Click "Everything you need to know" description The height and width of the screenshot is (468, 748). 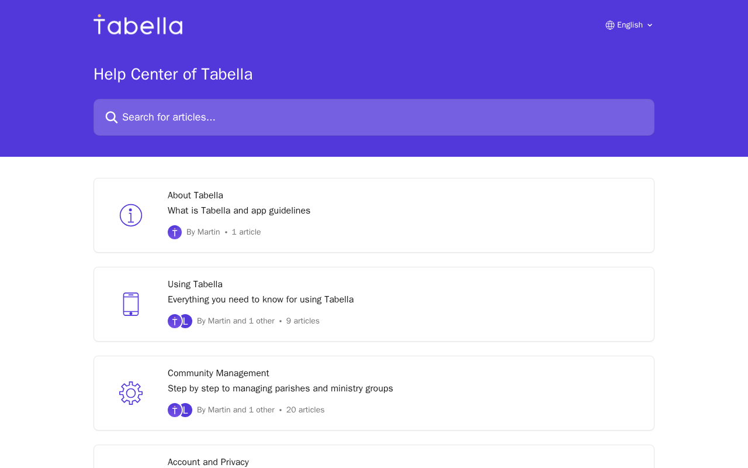click(x=261, y=300)
